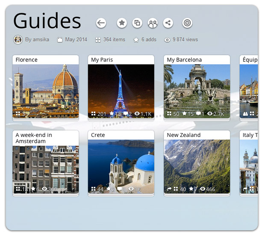This screenshot has height=238, width=265.
Task: Click the target circle icon
Action: (187, 23)
